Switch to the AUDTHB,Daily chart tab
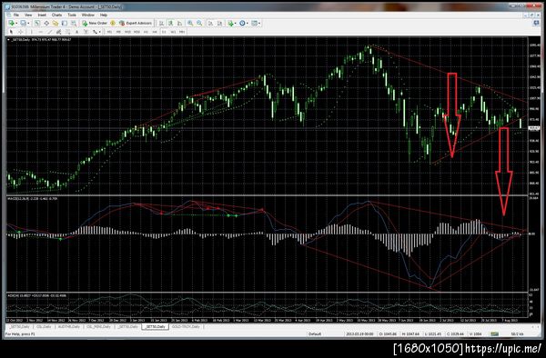Viewport: 546px width, 358px height. click(x=68, y=327)
